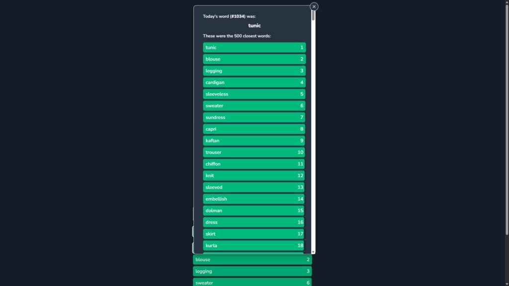Click the "kaftan" word row
Screen dimensions: 509x286
pyautogui.click(x=254, y=141)
